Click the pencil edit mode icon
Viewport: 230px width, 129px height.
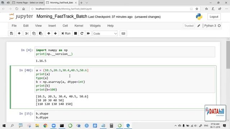199,26
